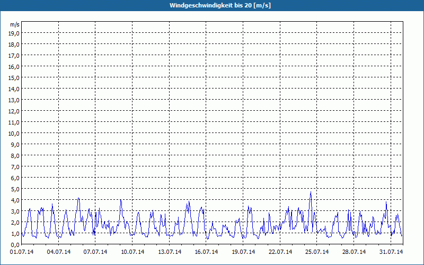
Task: Click the '0,0' y-axis value
Action: (15, 245)
